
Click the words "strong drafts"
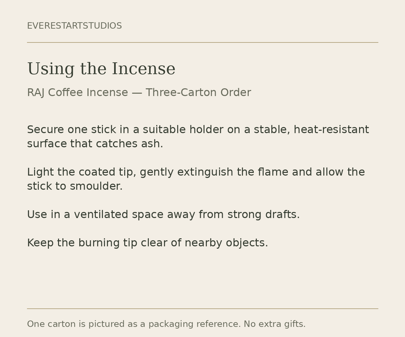click(264, 215)
